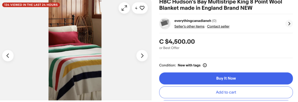
Task: Click the C $4,500.00 price
Action: 177,42
